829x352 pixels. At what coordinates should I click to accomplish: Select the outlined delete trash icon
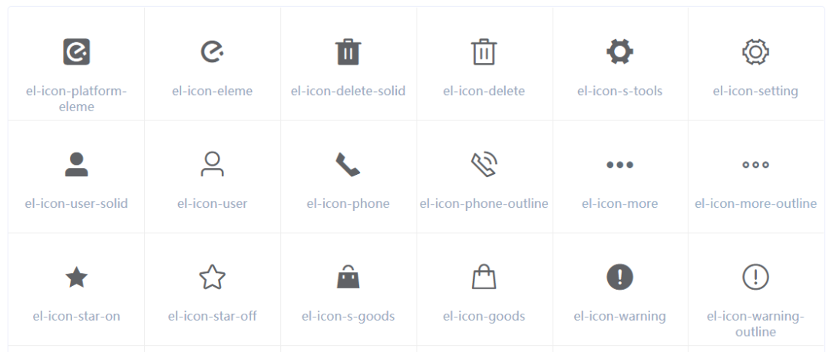coord(484,52)
